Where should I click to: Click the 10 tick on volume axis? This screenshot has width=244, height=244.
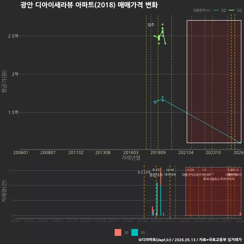pyautogui.click(x=11, y=186)
